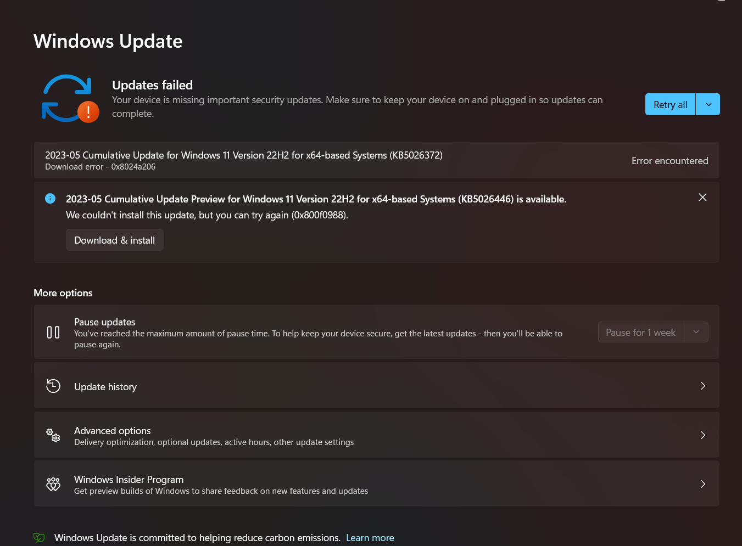Click the missing important security updates message
Image resolution: width=742 pixels, height=546 pixels.
click(x=358, y=107)
